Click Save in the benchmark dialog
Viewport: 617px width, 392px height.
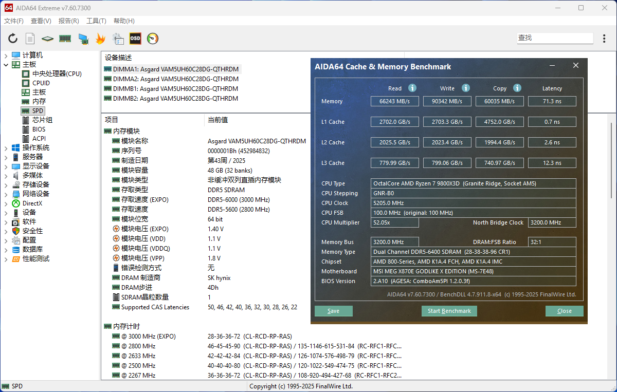334,311
